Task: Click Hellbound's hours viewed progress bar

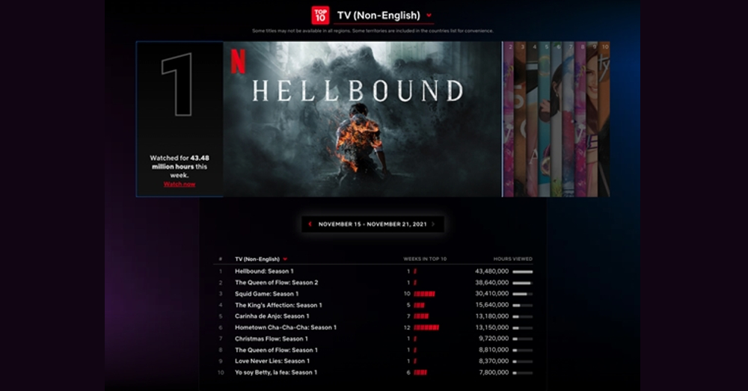Action: pyautogui.click(x=522, y=271)
